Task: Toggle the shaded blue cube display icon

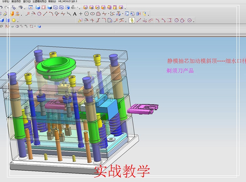Action: point(37,7)
